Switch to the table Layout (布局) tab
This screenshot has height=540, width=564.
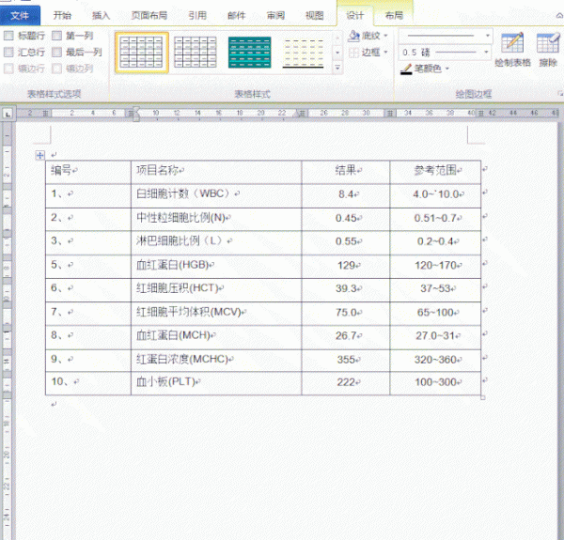tap(394, 15)
